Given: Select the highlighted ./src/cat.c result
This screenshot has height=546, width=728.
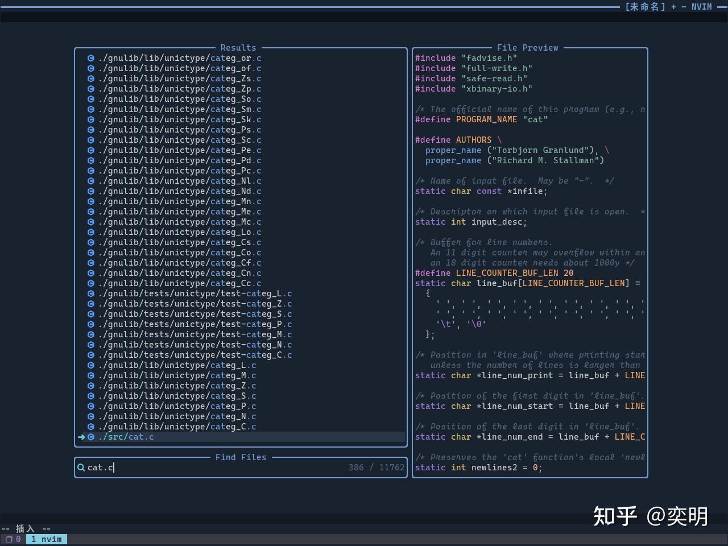Looking at the screenshot, I should pos(127,437).
